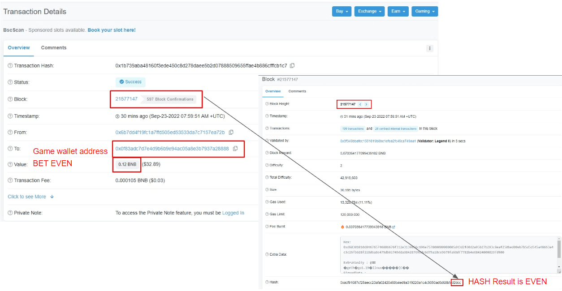Switch to Comments tab in Block panel
Image resolution: width=562 pixels, height=291 pixels.
coord(297,91)
